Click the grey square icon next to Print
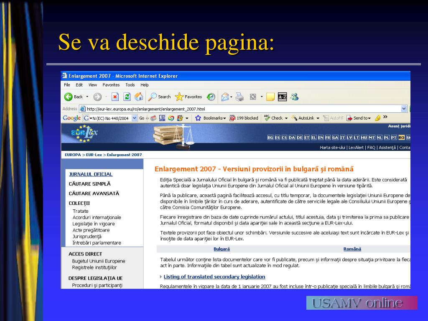Screen dimensions: 428x321 point(253,97)
